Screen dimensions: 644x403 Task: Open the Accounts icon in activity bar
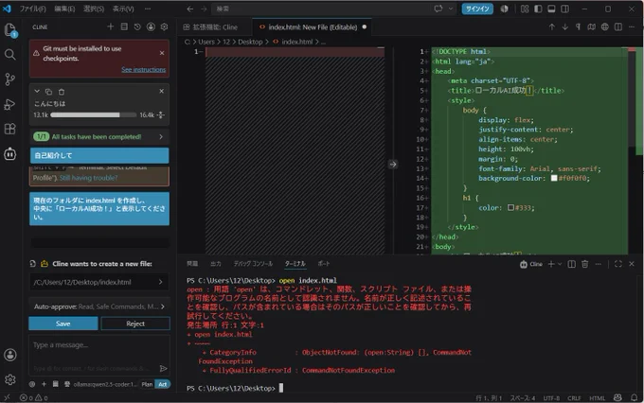click(9, 355)
